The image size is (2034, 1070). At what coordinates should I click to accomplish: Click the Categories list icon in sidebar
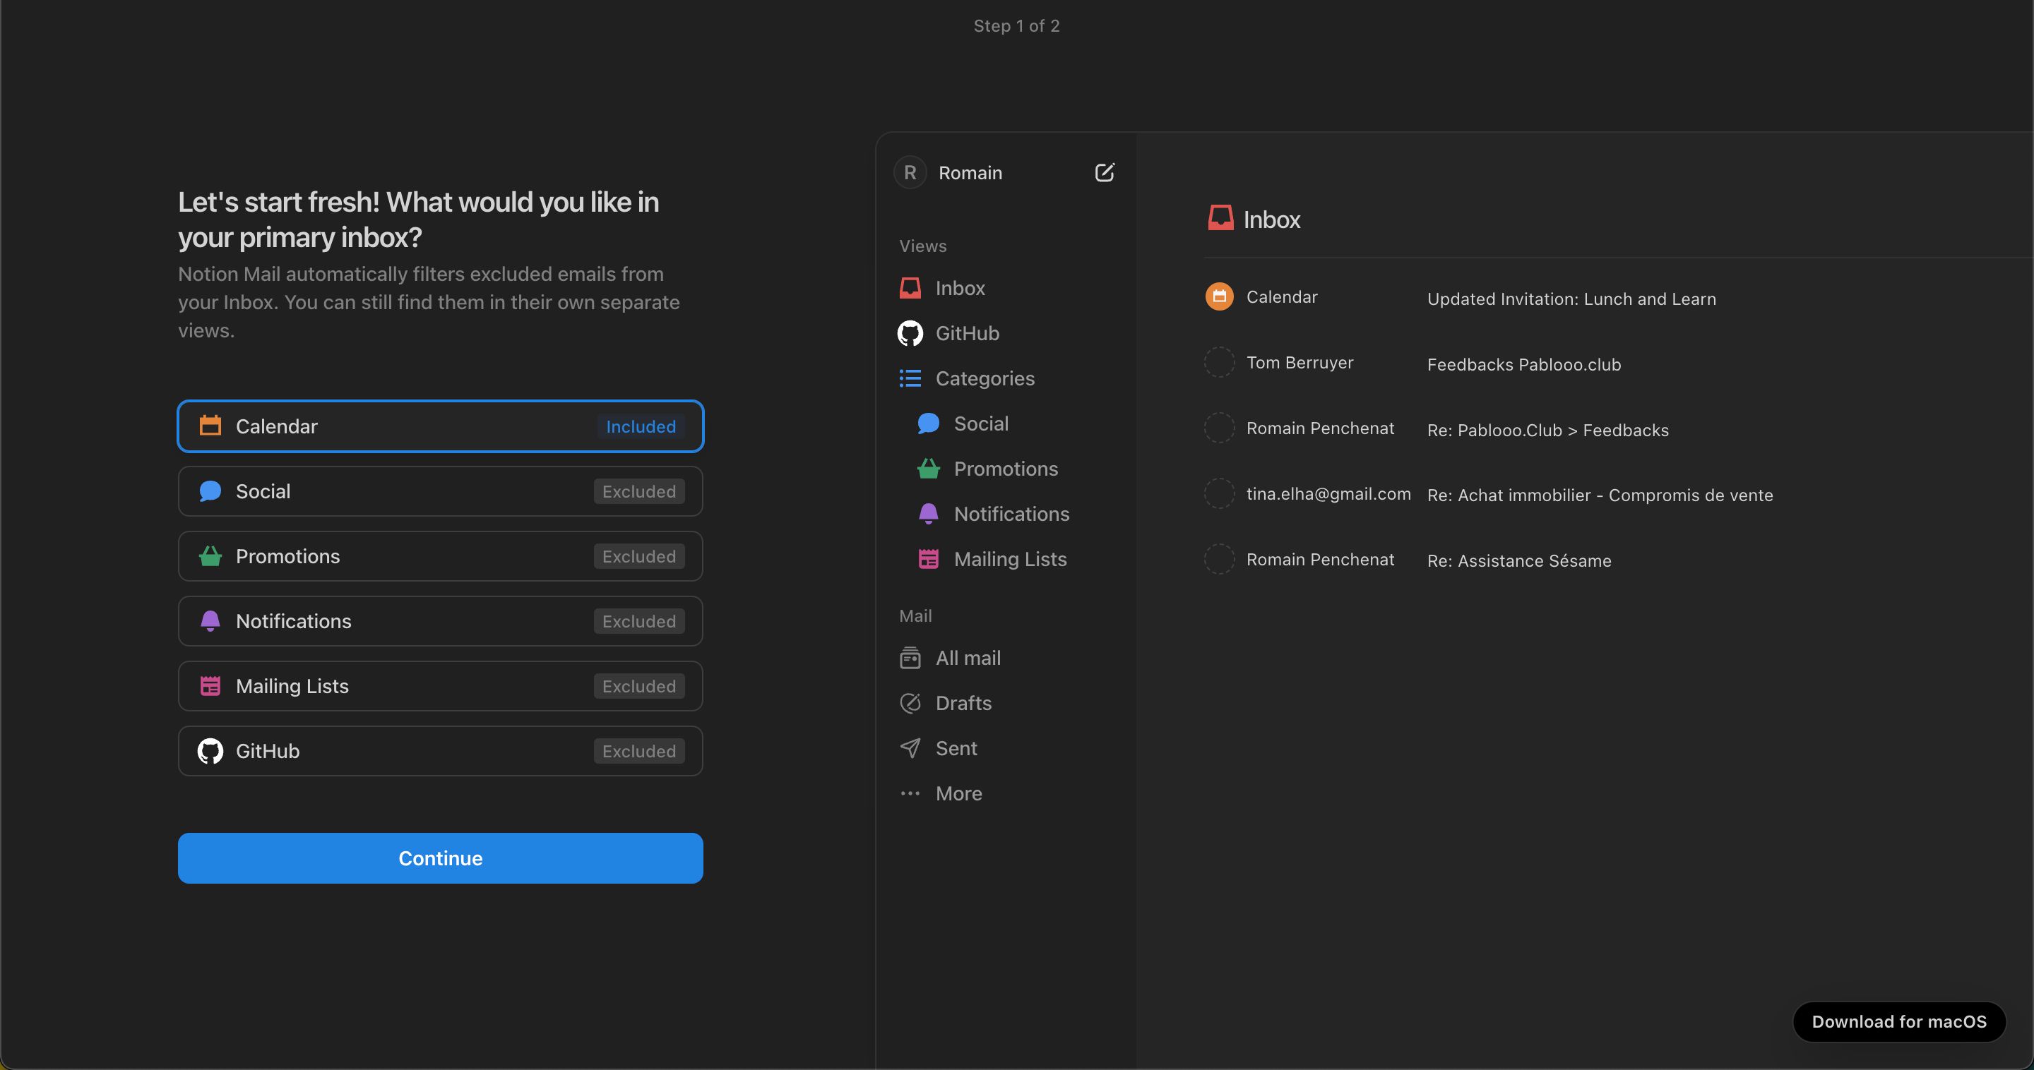click(910, 378)
